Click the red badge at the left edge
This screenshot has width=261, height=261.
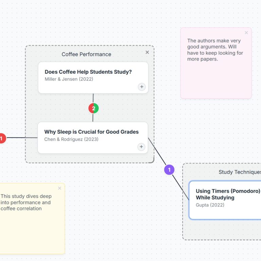pyautogui.click(x=1, y=138)
